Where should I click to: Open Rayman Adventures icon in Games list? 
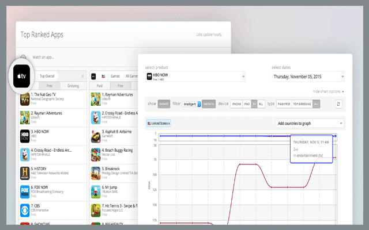coord(96,99)
